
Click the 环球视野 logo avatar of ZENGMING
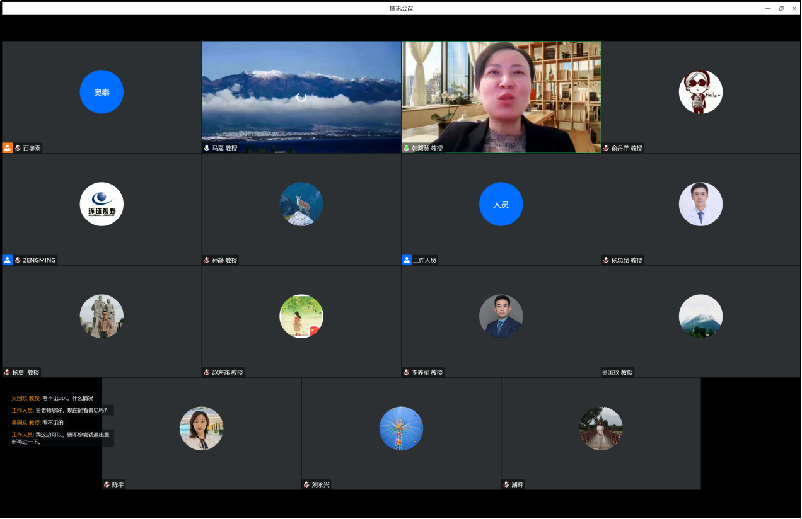102,204
